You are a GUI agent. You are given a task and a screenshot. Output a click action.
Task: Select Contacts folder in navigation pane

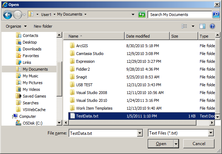pos(27,35)
